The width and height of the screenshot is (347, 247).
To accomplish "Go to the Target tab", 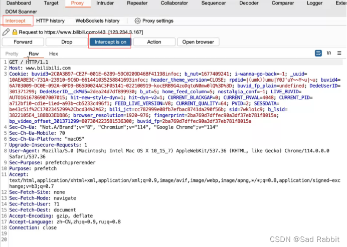I will tap(51, 3).
